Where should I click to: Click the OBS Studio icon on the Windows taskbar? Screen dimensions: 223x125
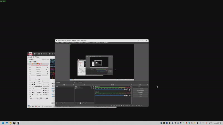point(18,123)
